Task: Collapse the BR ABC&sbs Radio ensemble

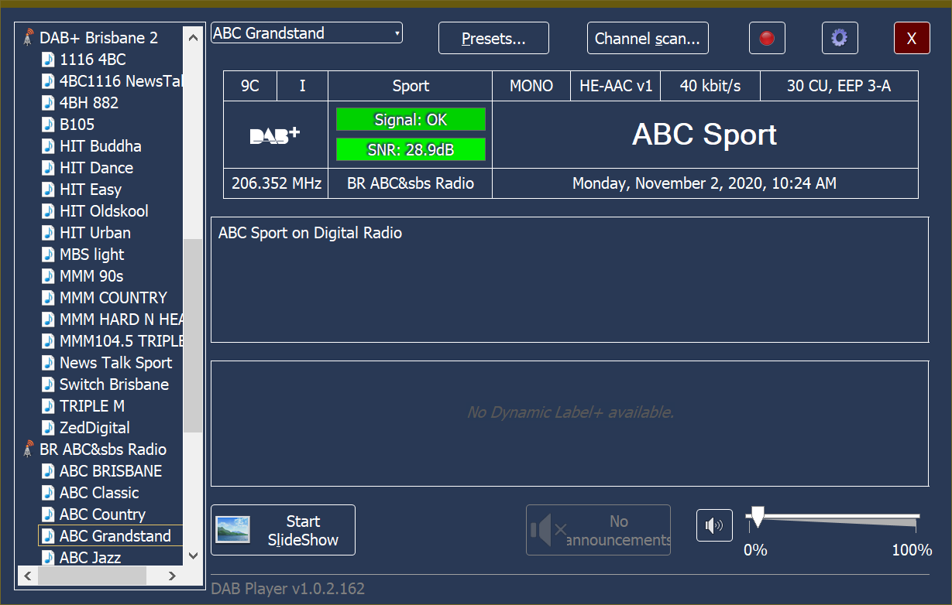Action: coord(103,449)
